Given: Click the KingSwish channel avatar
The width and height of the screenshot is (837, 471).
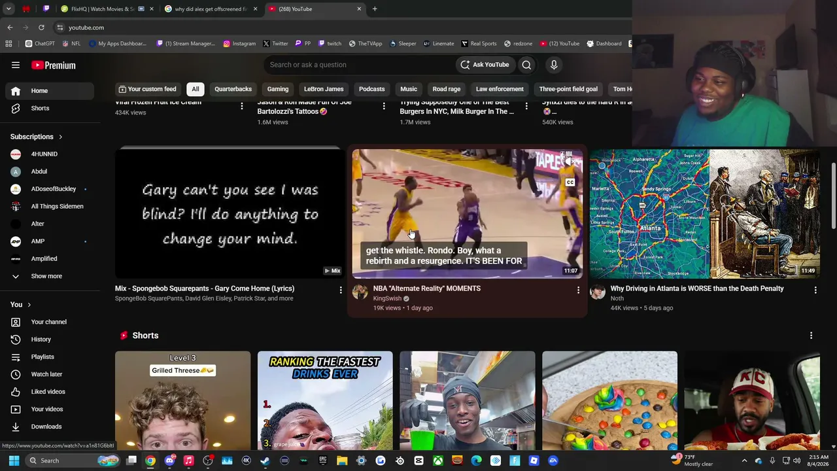Looking at the screenshot, I should tap(360, 292).
